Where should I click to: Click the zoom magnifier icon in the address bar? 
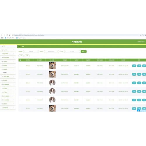click(x=143, y=35)
